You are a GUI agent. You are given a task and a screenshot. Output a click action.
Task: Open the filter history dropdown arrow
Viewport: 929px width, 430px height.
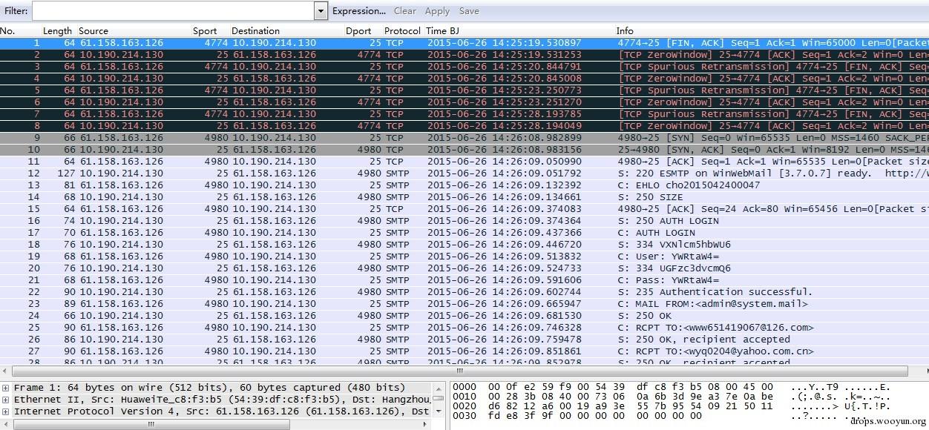point(321,11)
